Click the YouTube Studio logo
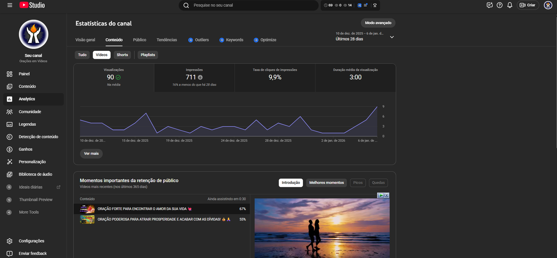The image size is (557, 258). point(32,5)
